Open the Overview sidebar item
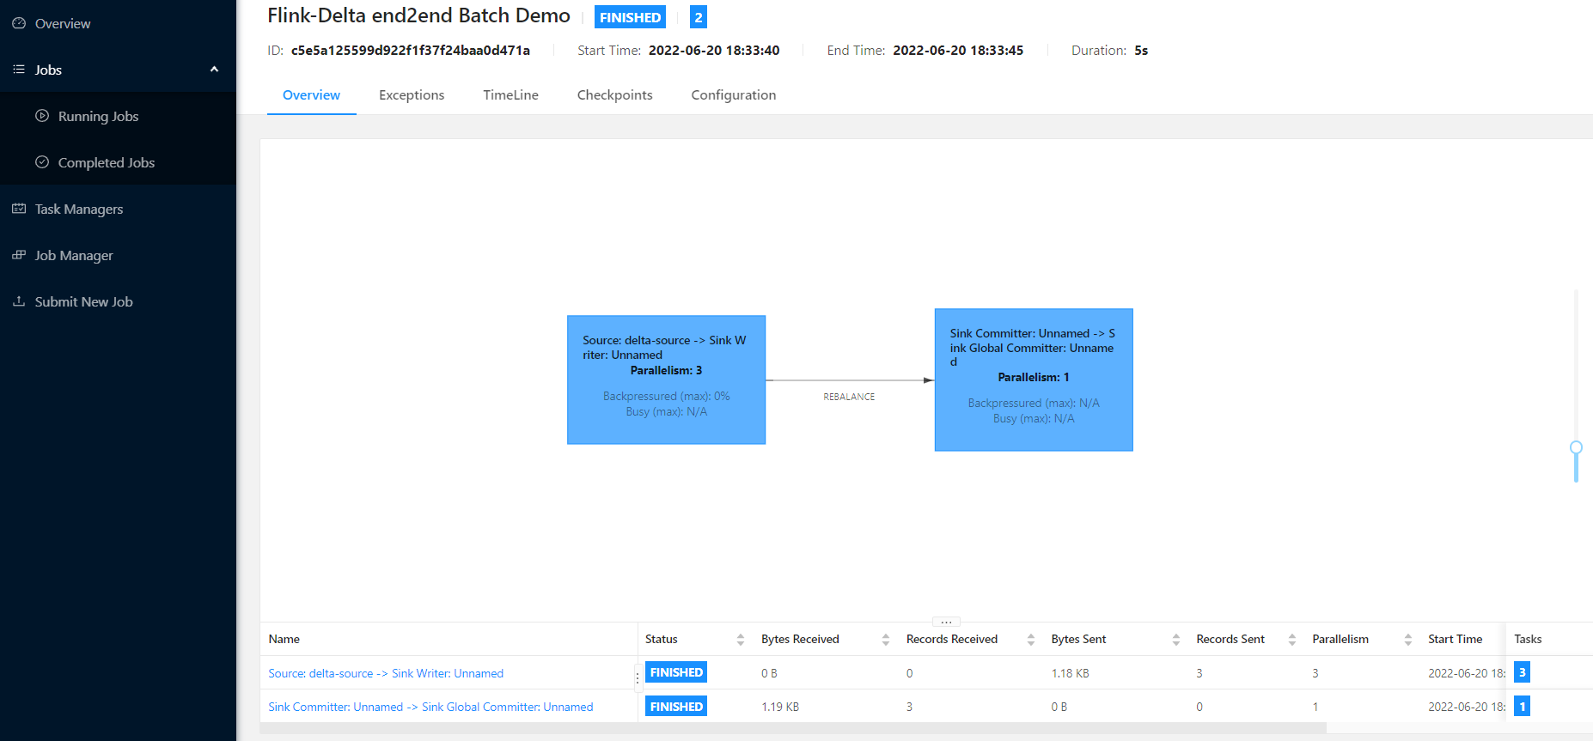Image resolution: width=1593 pixels, height=741 pixels. (118, 23)
